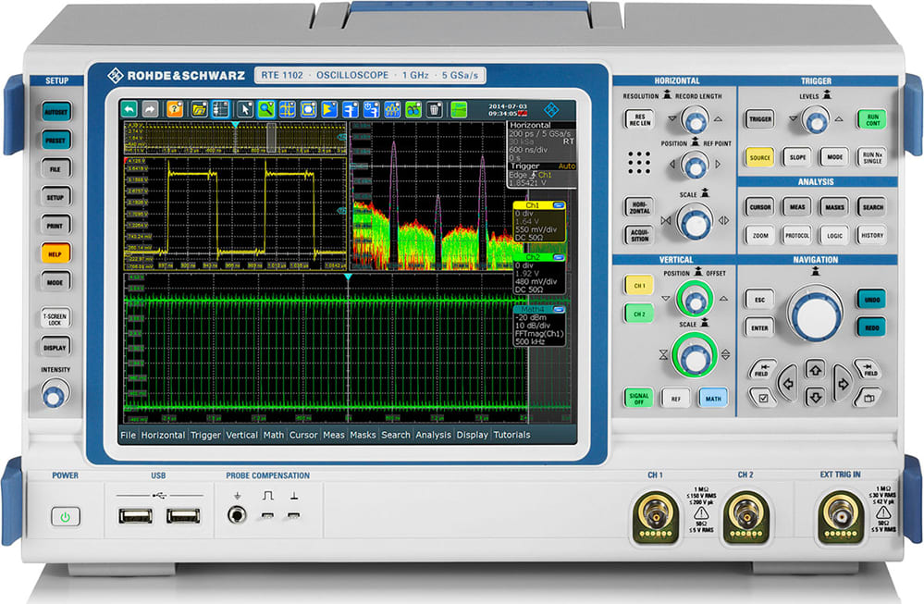The image size is (924, 604).
Task: Tap the Rohde & Schwarz diamond logo on screen
Action: [551, 109]
